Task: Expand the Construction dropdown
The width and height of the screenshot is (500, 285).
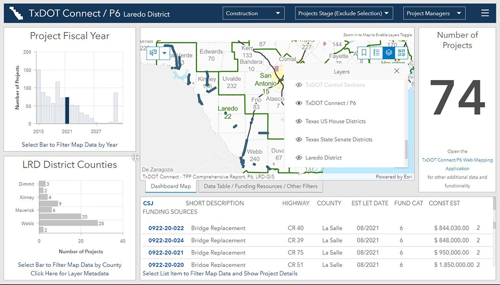Action: click(253, 13)
